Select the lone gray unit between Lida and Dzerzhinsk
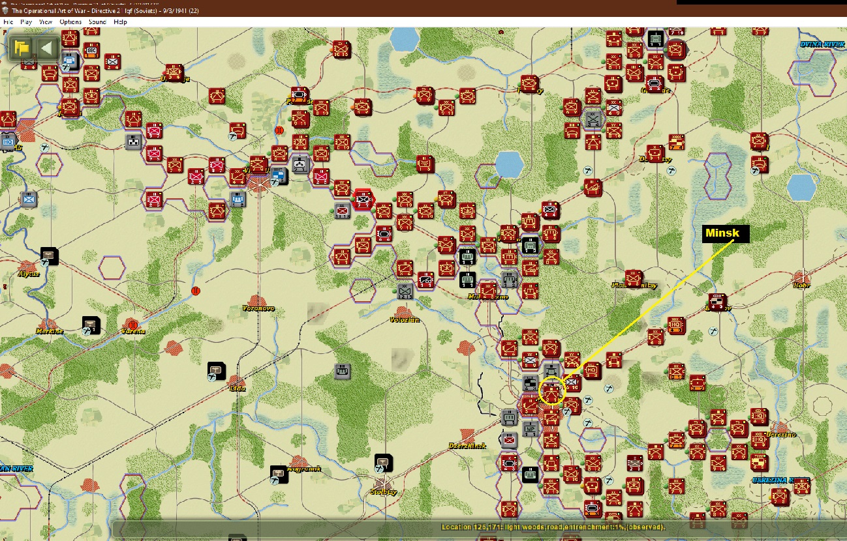Screen dimensions: 847x541 (343, 372)
